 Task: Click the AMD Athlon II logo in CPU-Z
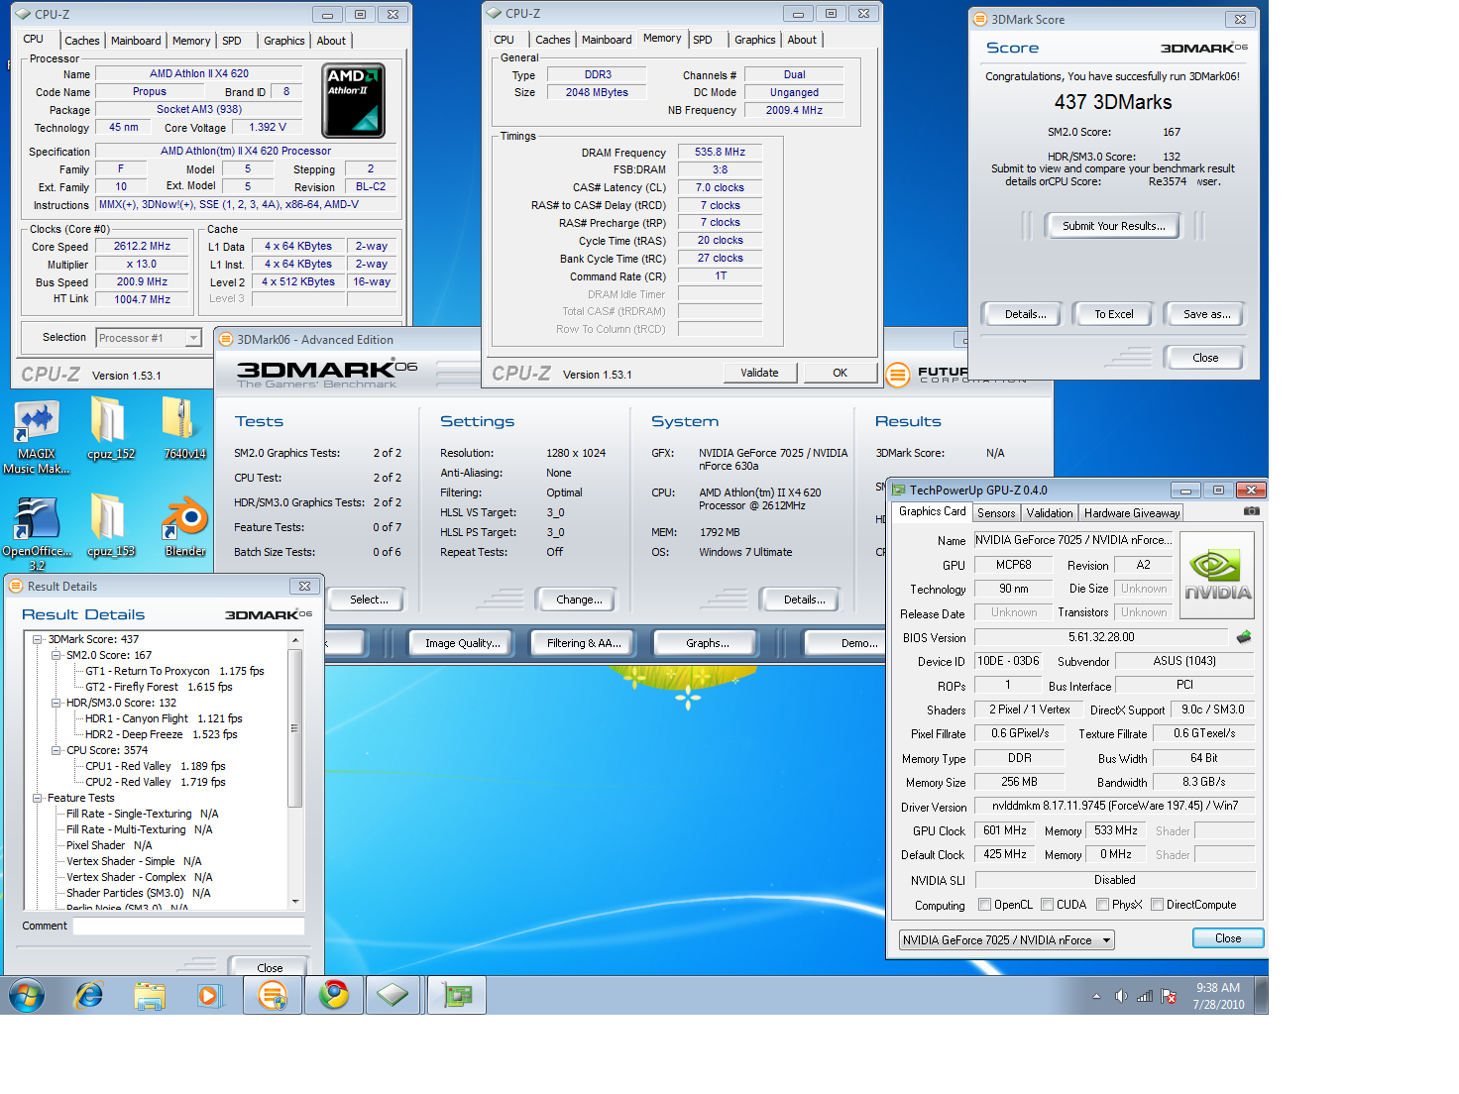(x=353, y=100)
